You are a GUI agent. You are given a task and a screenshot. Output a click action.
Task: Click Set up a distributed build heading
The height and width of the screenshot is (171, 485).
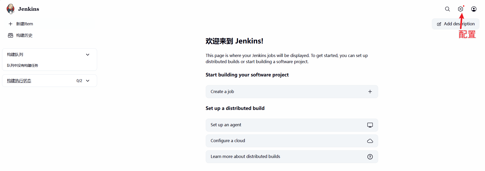(x=235, y=108)
